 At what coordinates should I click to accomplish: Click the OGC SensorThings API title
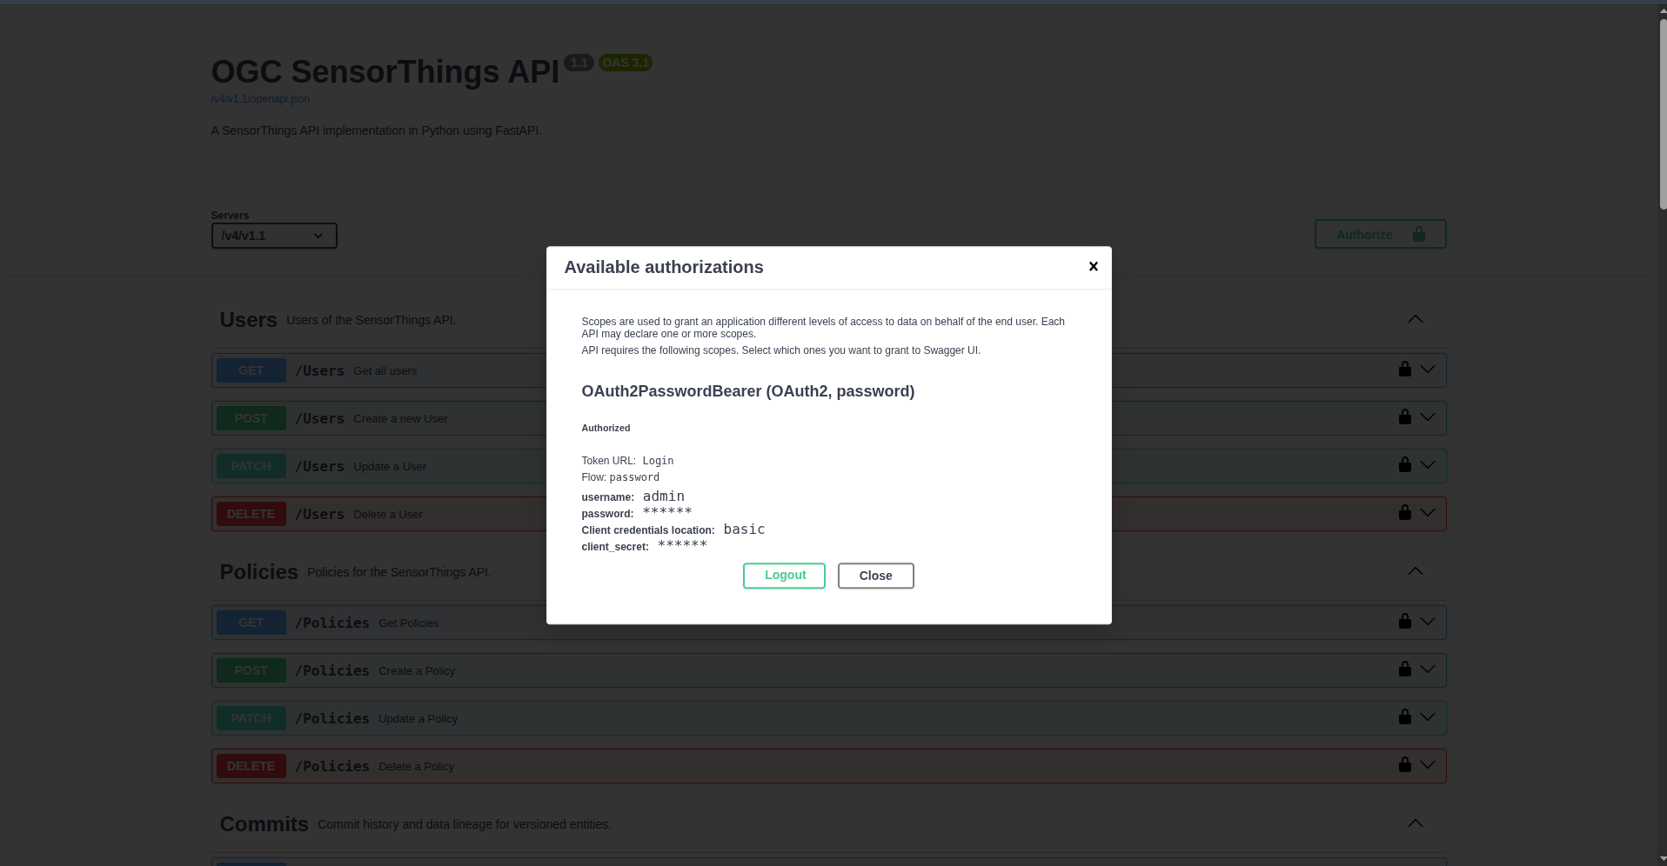[385, 71]
